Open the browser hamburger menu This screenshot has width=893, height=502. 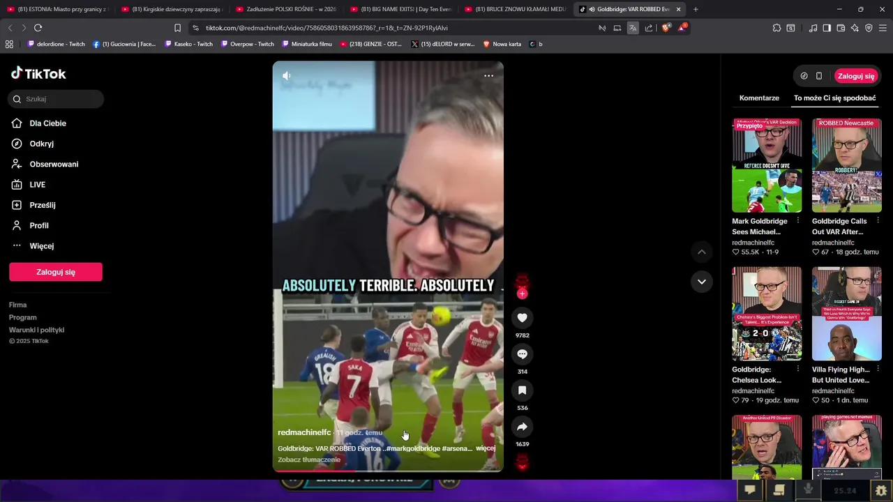tap(883, 28)
